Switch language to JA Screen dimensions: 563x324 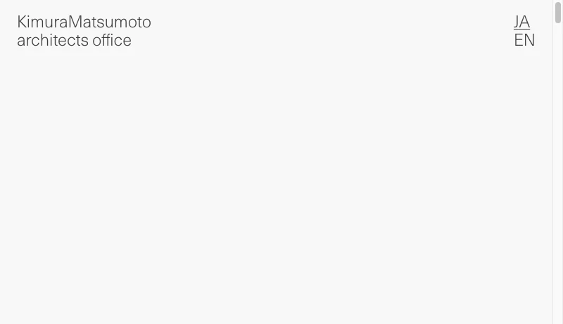[x=521, y=22]
